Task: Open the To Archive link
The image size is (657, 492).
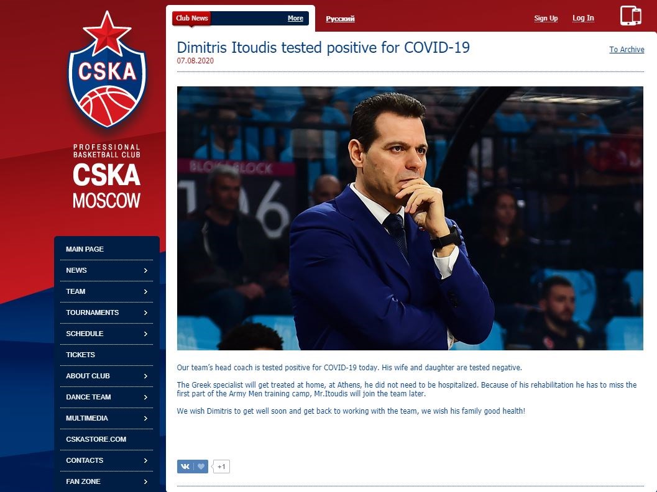Action: pyautogui.click(x=627, y=50)
